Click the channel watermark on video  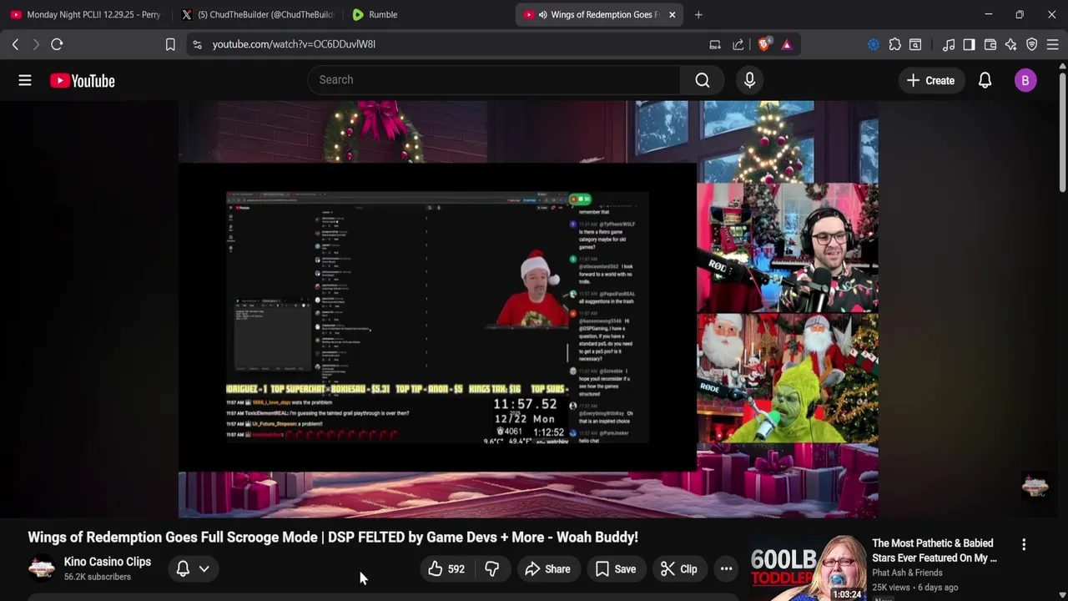click(1035, 487)
